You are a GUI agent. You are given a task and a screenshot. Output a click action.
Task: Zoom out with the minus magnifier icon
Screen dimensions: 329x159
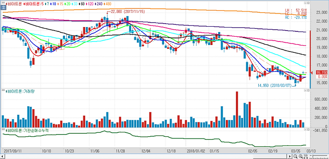(295, 156)
